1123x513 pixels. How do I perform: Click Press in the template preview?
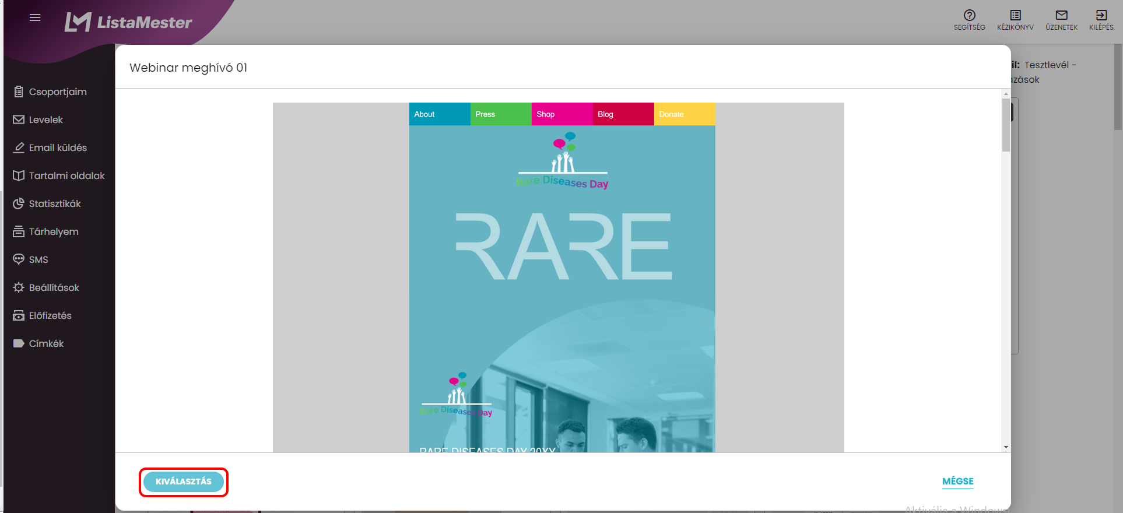500,114
